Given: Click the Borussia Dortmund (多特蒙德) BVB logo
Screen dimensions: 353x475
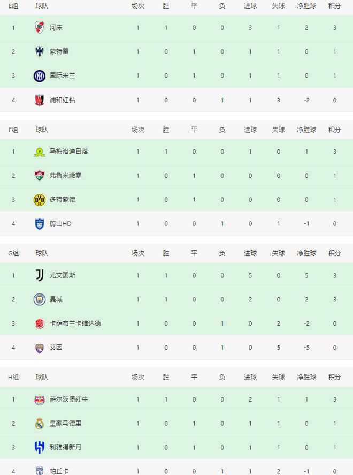Looking at the screenshot, I should click(40, 200).
